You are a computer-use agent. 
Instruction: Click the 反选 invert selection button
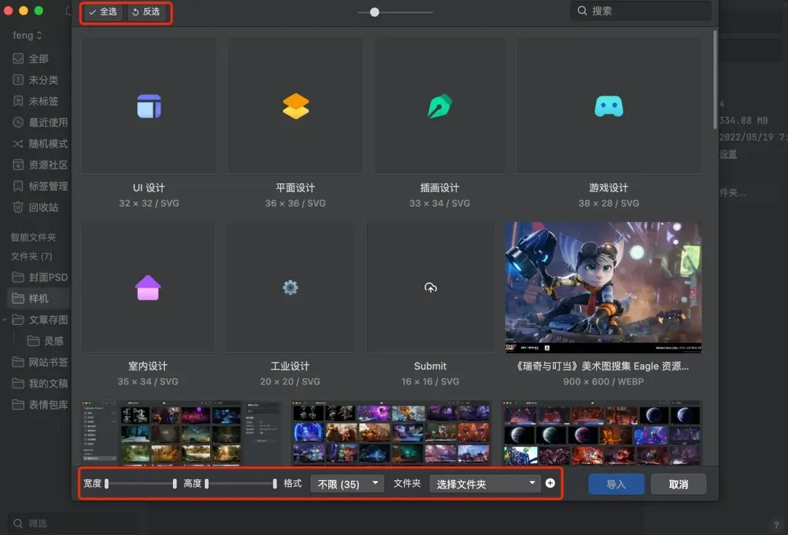[146, 12]
